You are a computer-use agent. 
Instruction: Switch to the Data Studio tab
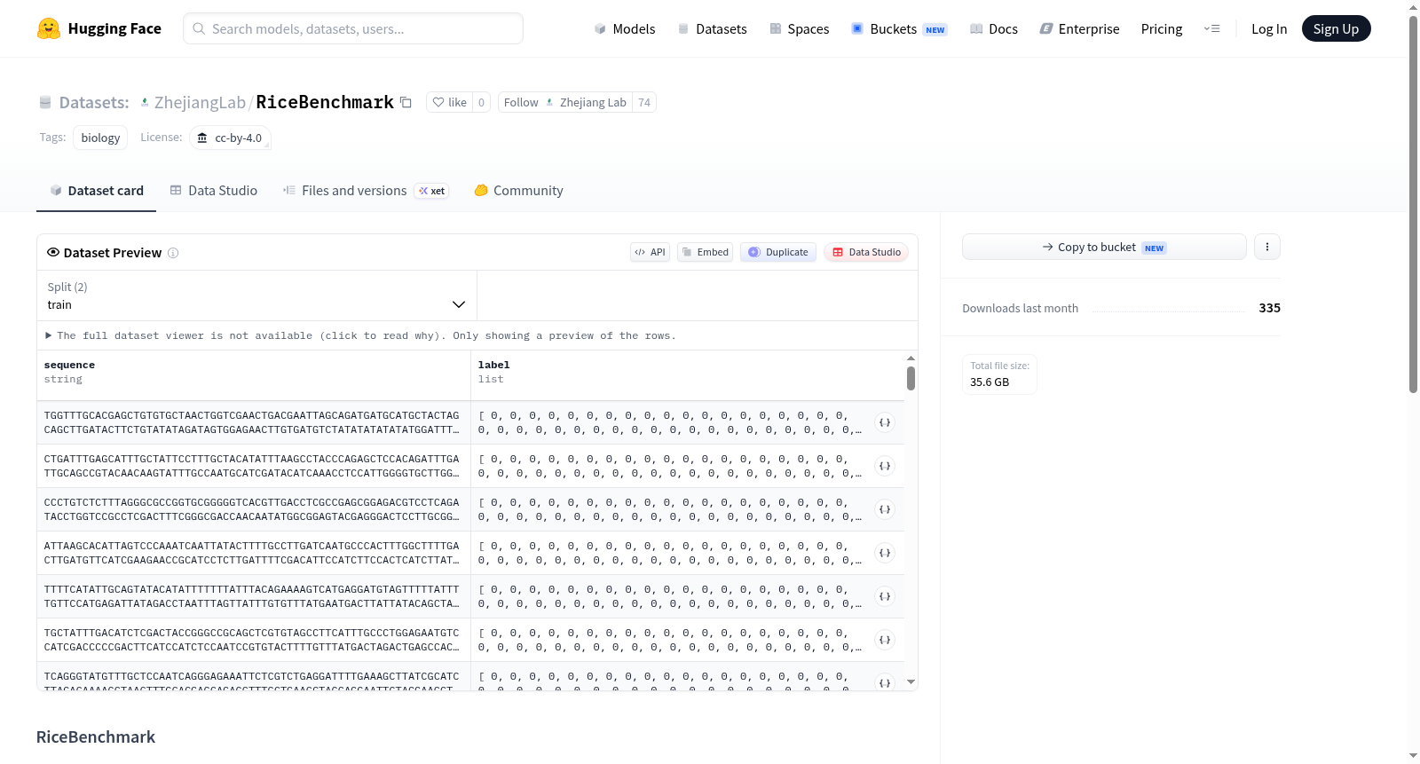214,191
